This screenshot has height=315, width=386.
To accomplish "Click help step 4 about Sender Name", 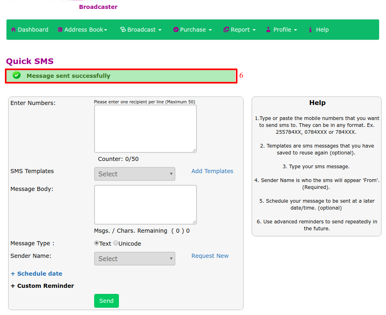I will pos(317,184).
